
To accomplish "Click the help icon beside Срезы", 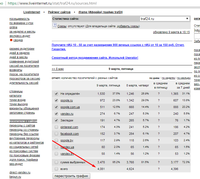I will (x=54, y=25).
